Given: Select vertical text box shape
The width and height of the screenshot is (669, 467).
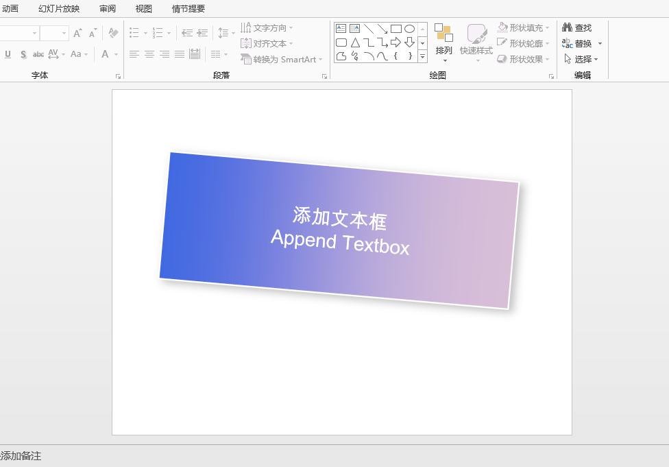Looking at the screenshot, I should (354, 29).
